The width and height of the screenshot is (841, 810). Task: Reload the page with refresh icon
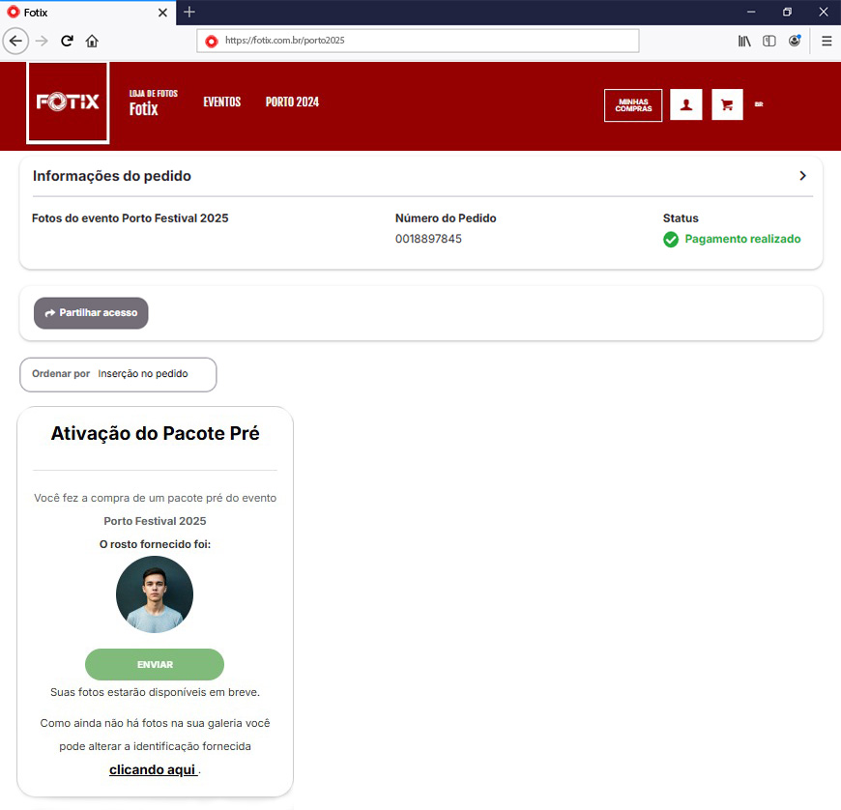coord(67,41)
